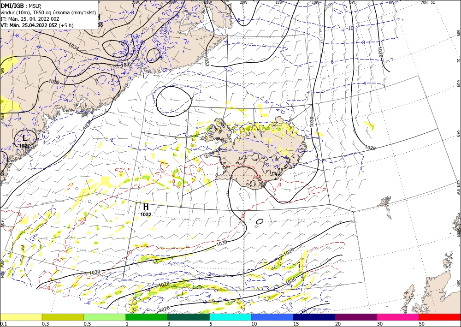Click the 'vindur (10m), T850 og úrkoma' line
461x327 pixels.
(x=48, y=12)
